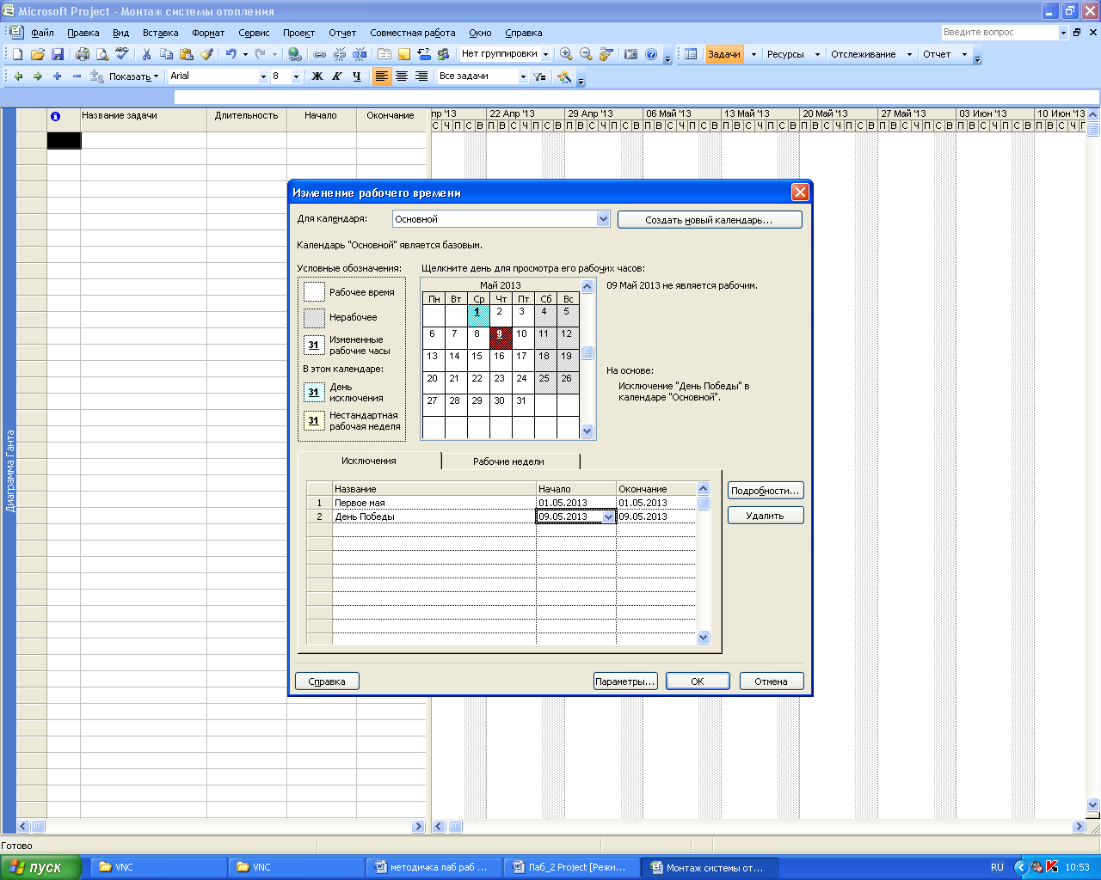Activate the Format Painter brush icon
Viewport: 1101px width, 880px height.
[x=206, y=54]
